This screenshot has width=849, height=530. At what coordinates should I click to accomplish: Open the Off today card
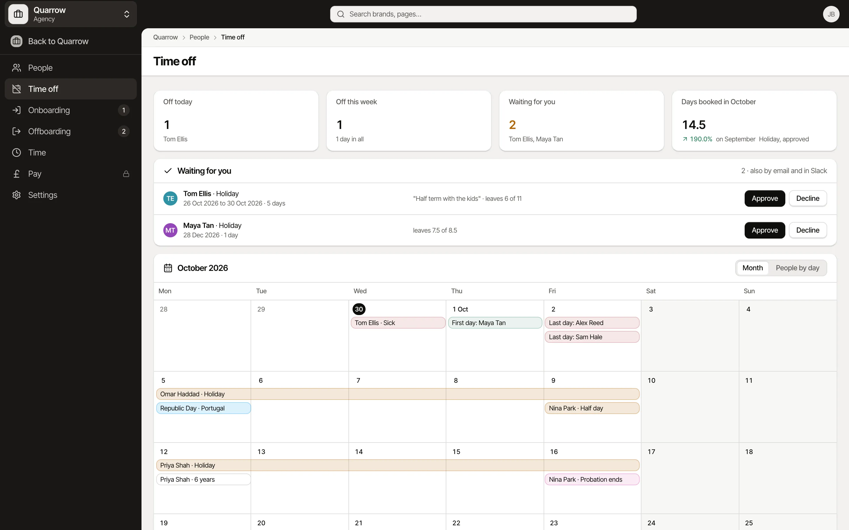coord(236,121)
